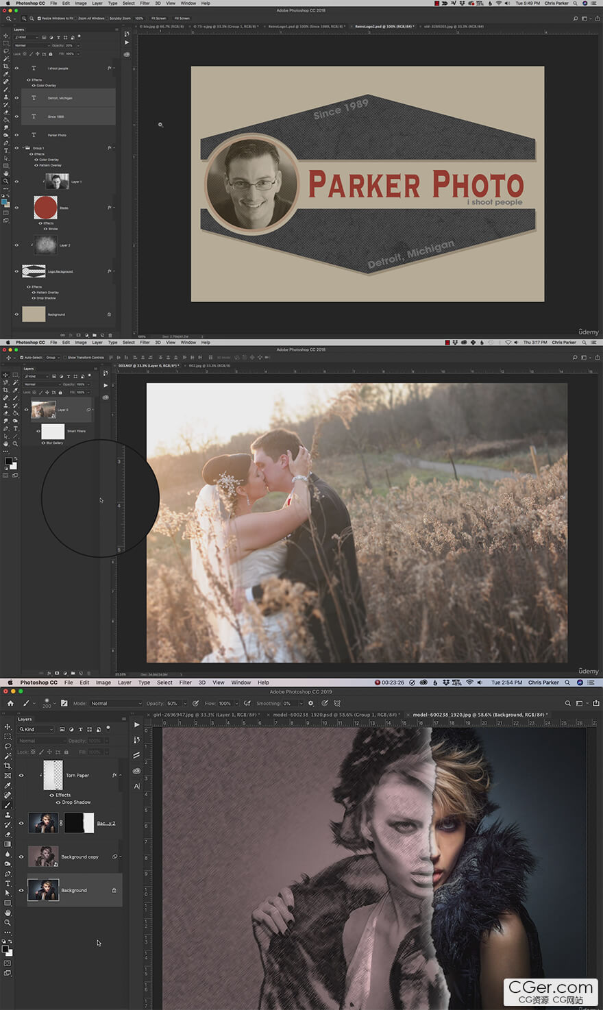This screenshot has height=1010, width=603.
Task: Hide the Torn Paper layer
Action: tap(21, 776)
